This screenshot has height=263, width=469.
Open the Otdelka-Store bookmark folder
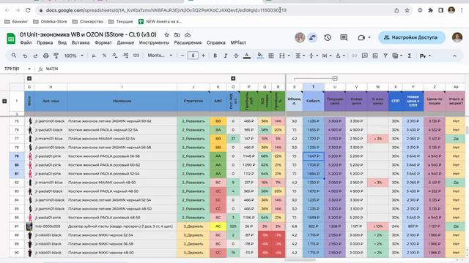50,21
